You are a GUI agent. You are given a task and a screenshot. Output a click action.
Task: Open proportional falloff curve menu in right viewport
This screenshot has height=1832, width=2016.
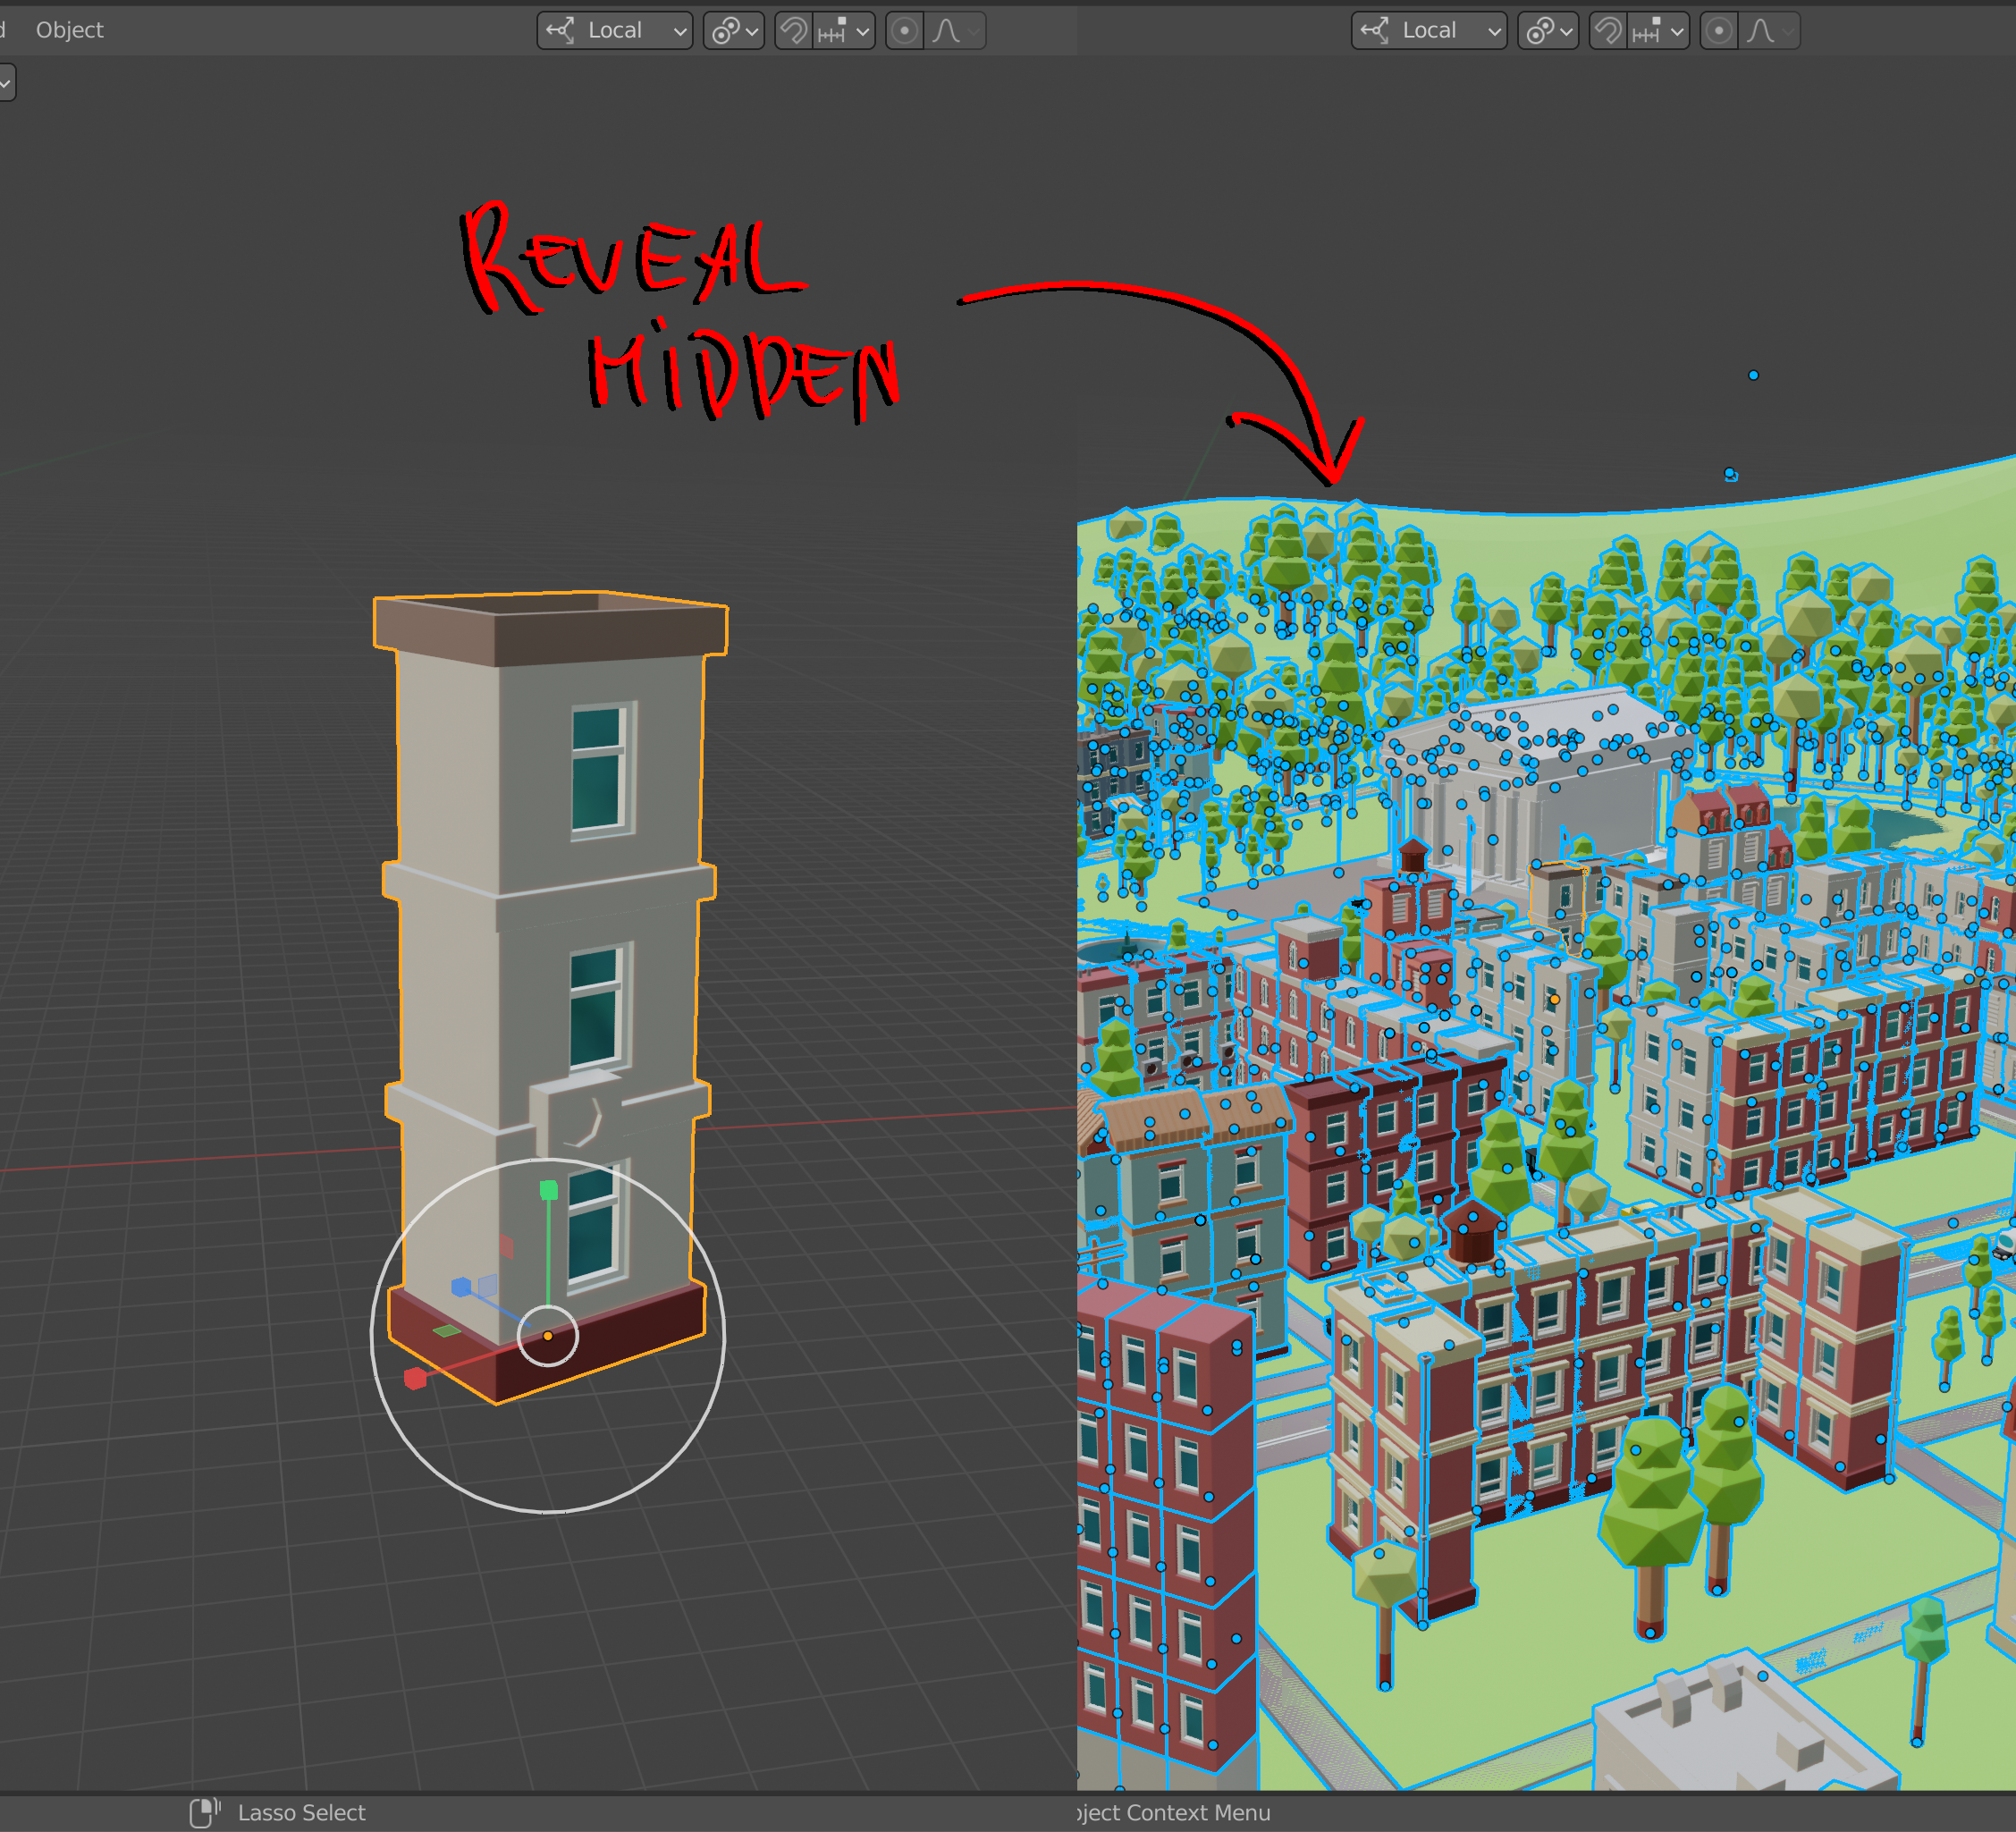click(x=1769, y=30)
